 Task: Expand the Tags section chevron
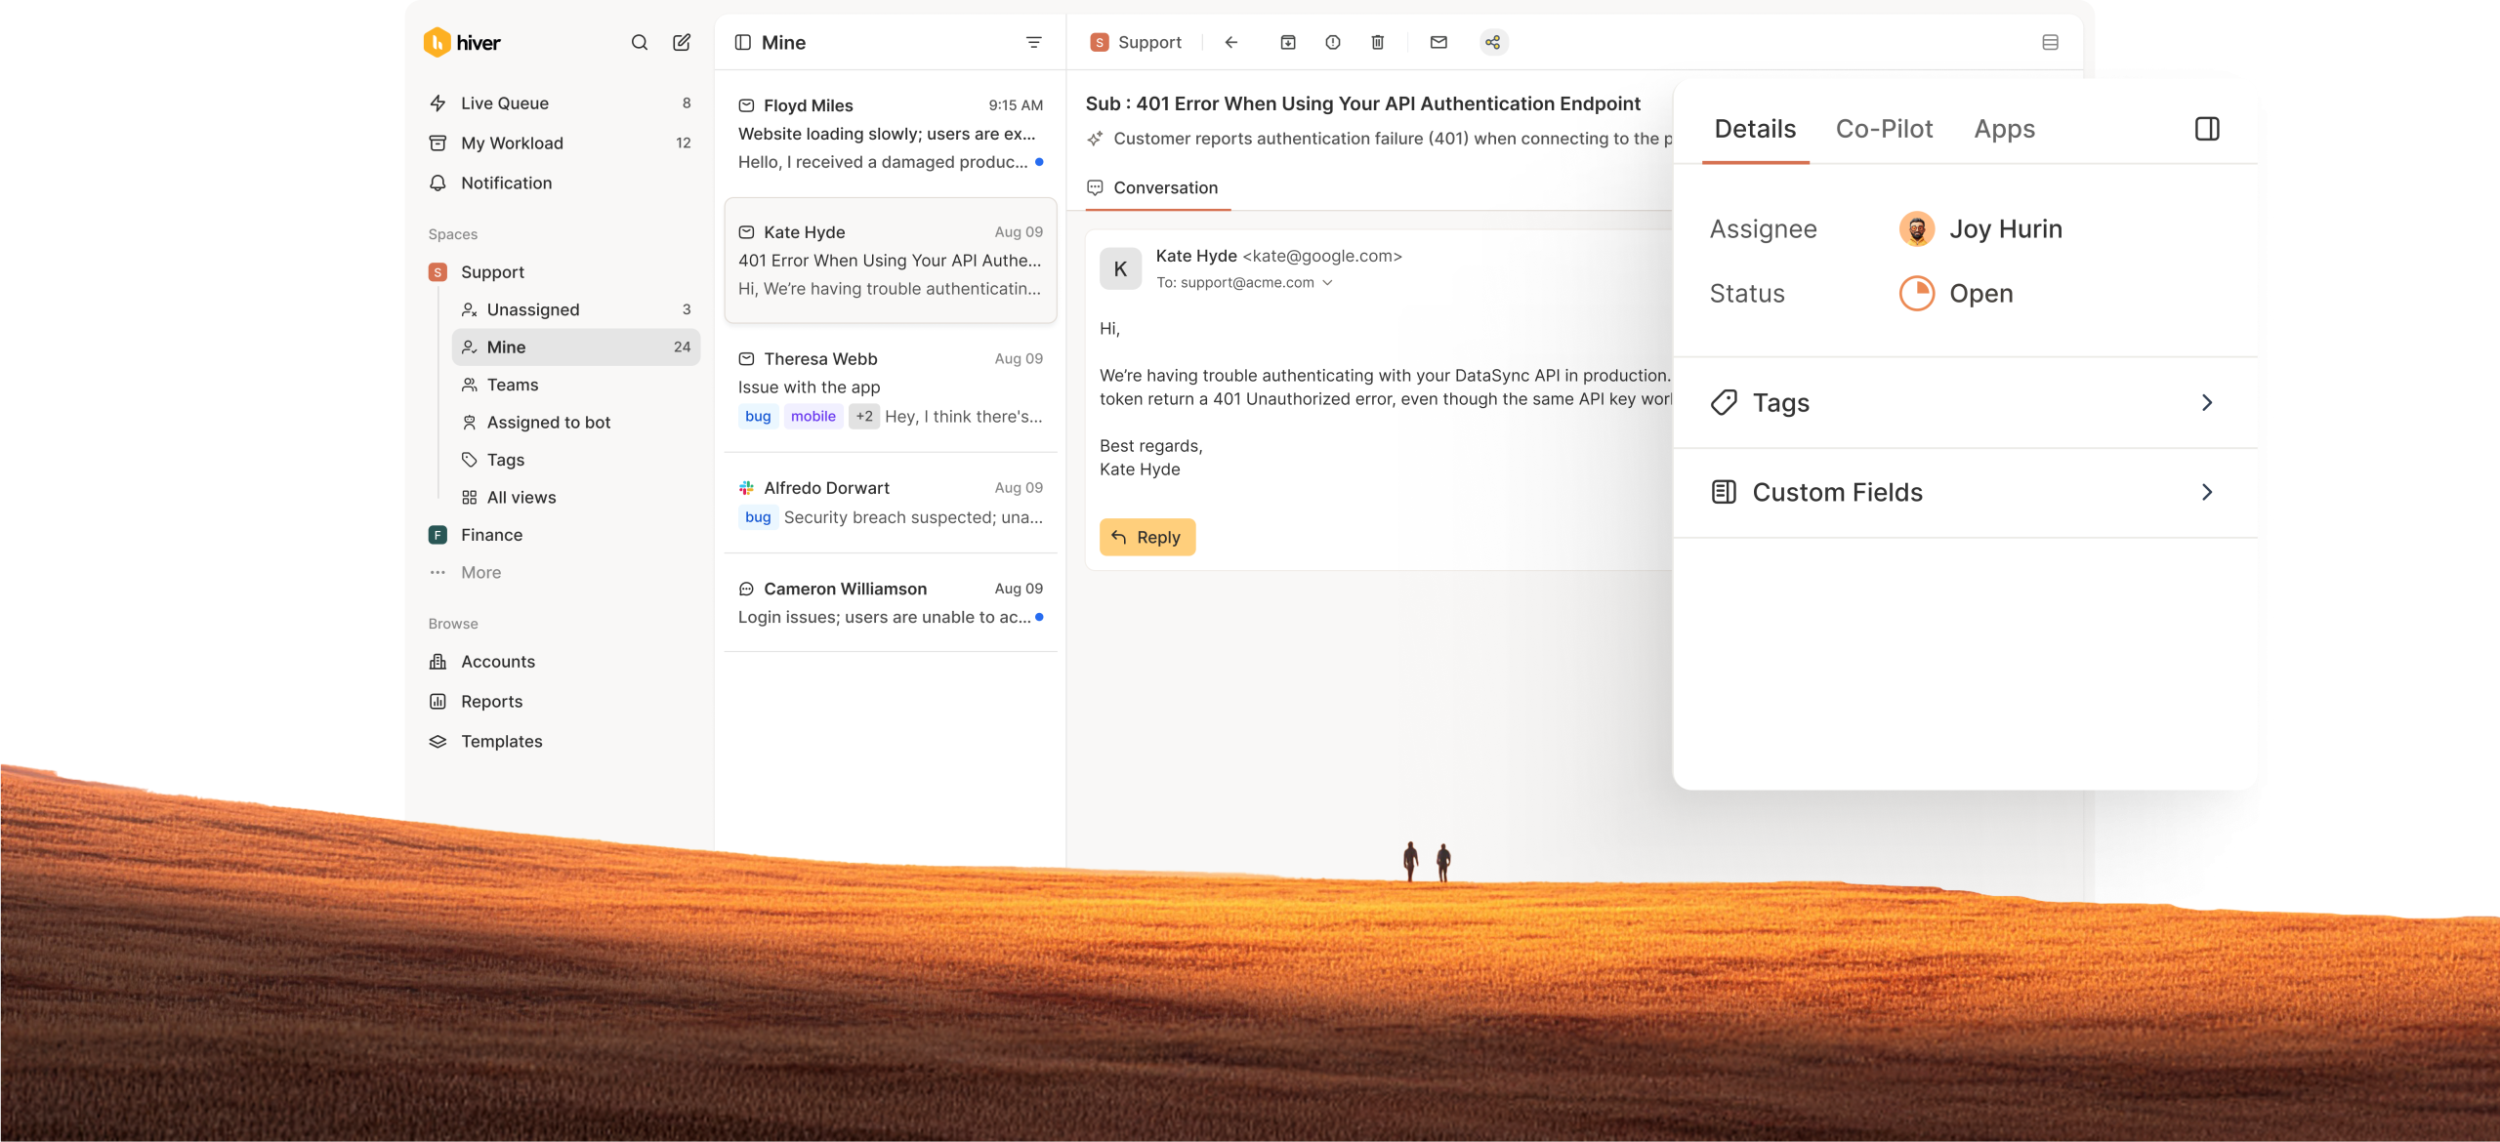pyautogui.click(x=2207, y=403)
